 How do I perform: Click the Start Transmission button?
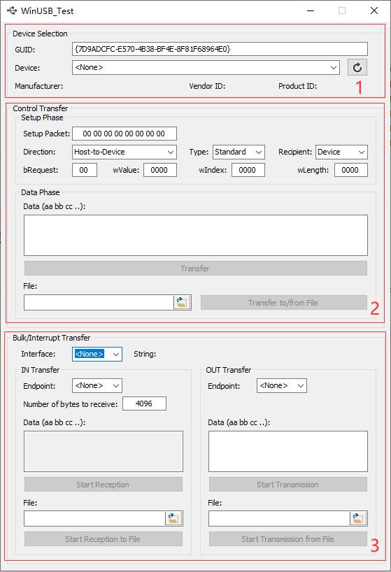click(x=287, y=485)
